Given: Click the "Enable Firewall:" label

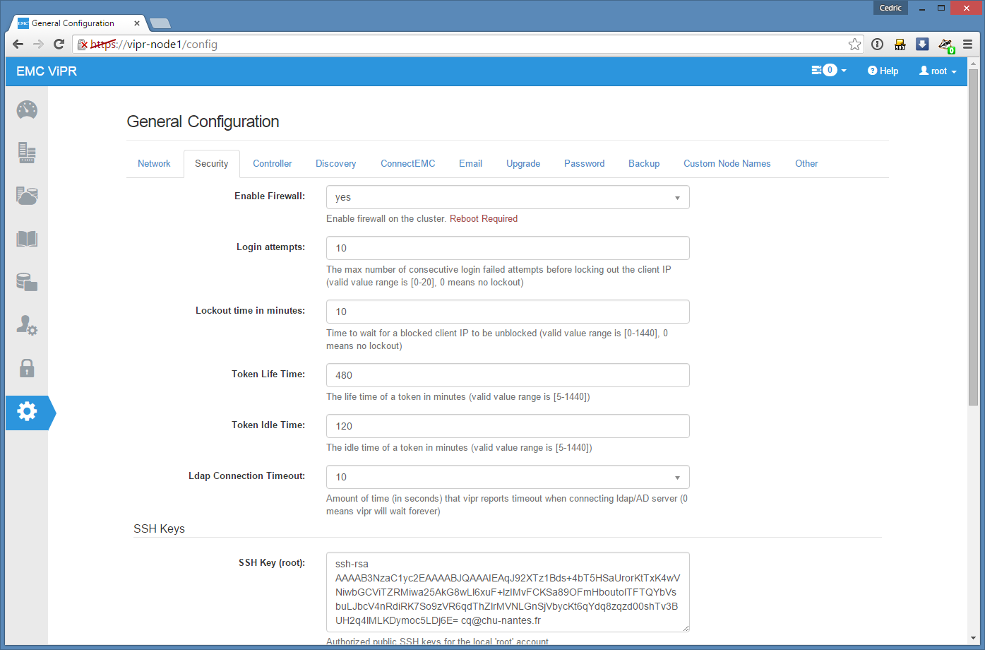Looking at the screenshot, I should pos(270,196).
